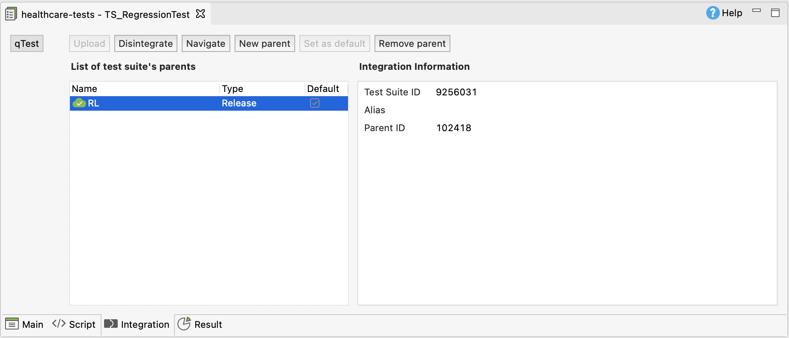Click the Script tab code brackets icon
789x338 pixels.
point(59,324)
